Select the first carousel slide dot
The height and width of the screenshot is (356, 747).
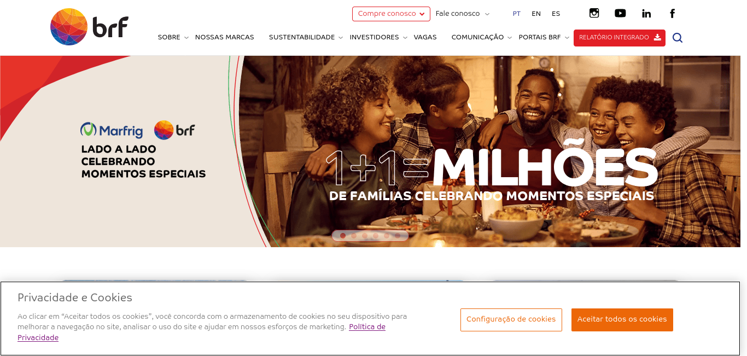pyautogui.click(x=343, y=236)
